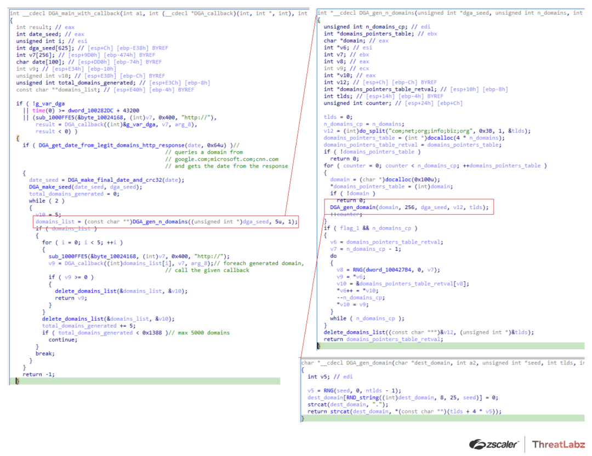The image size is (592, 456).
Task: Click the google.com;microsoft.com;cnn.com comment line
Action: [x=226, y=159]
